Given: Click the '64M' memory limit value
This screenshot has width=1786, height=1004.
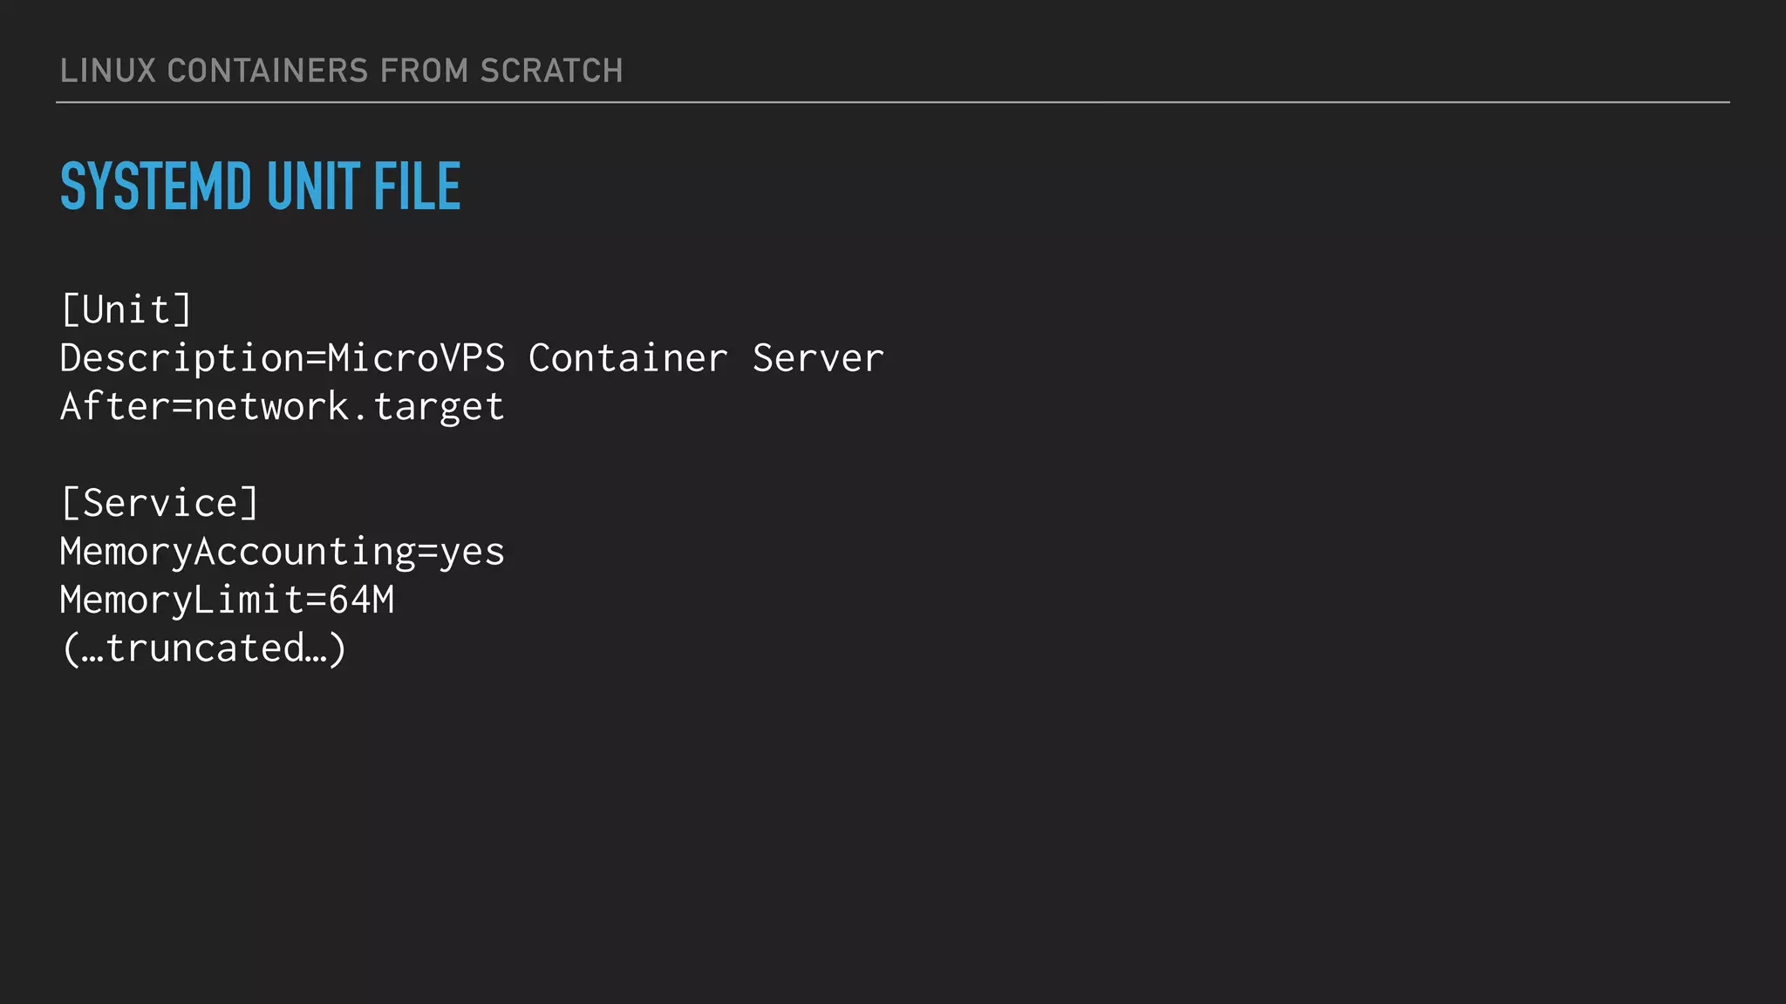Looking at the screenshot, I should click(361, 600).
